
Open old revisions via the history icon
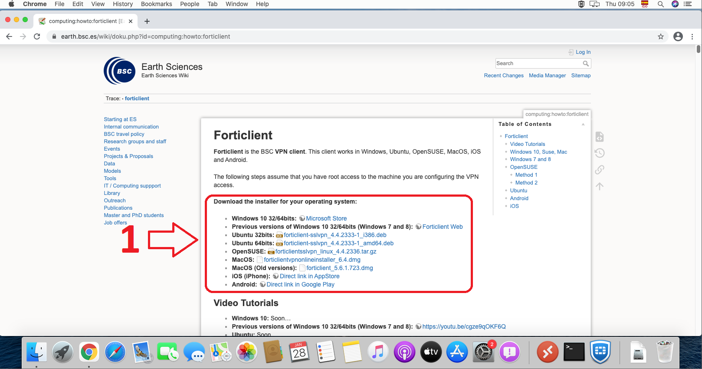(600, 153)
